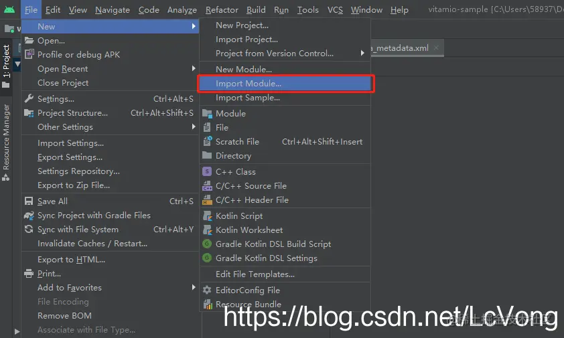Click the Profile or debug APK icon
This screenshot has height=338, width=564.
coord(29,54)
